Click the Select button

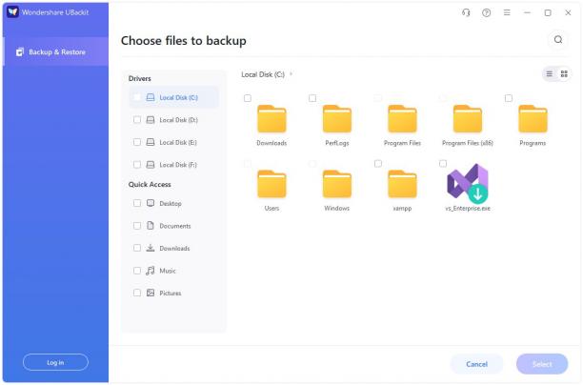point(542,364)
